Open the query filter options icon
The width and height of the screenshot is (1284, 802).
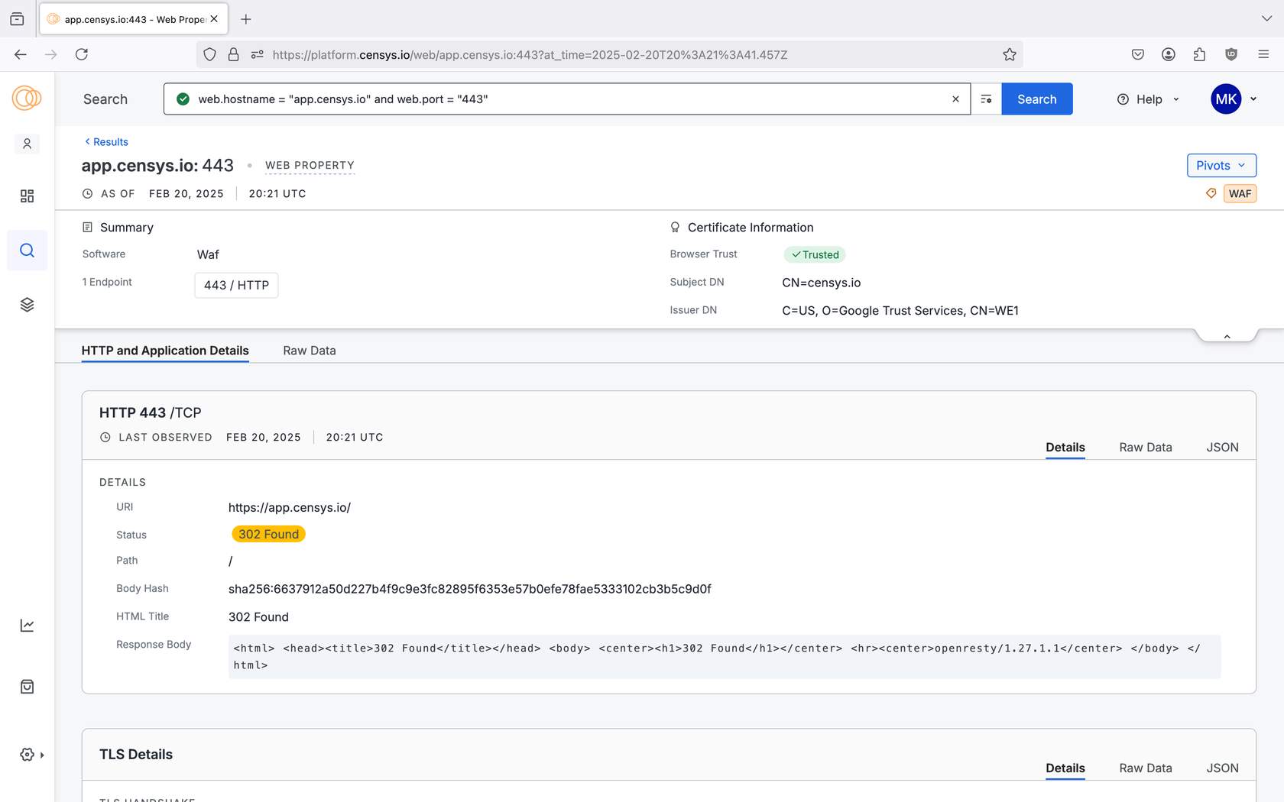point(986,99)
